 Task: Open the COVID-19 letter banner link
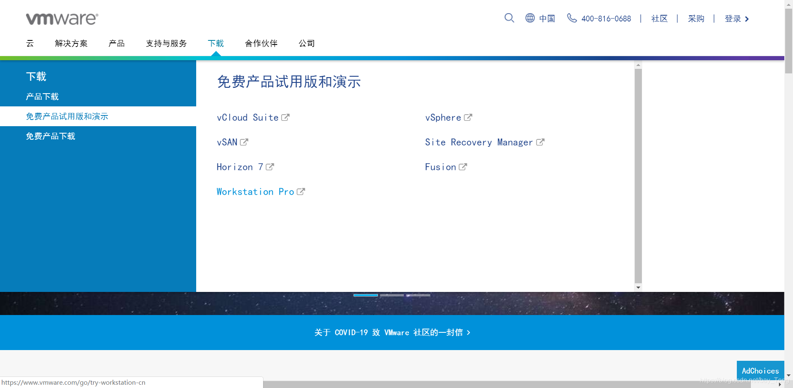coord(392,332)
